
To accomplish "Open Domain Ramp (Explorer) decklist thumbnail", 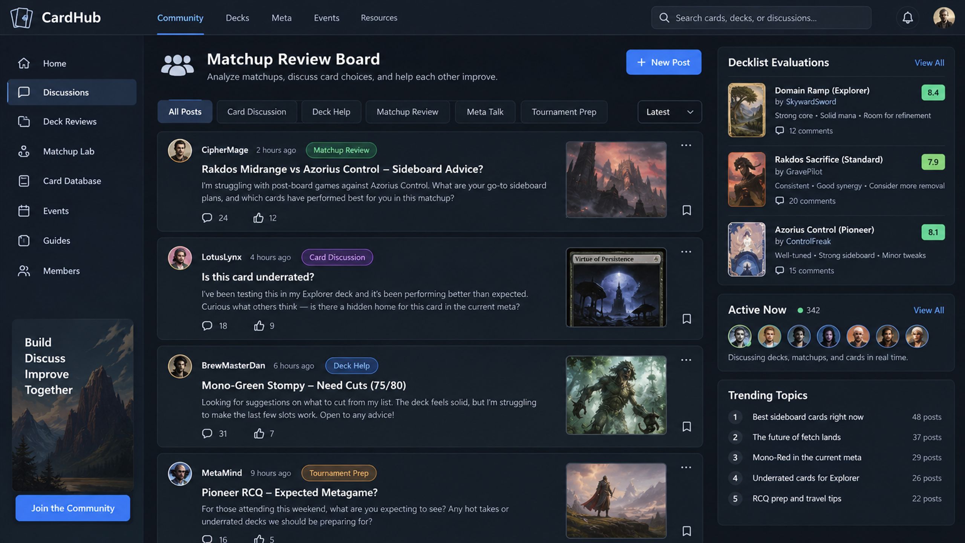I will (746, 110).
